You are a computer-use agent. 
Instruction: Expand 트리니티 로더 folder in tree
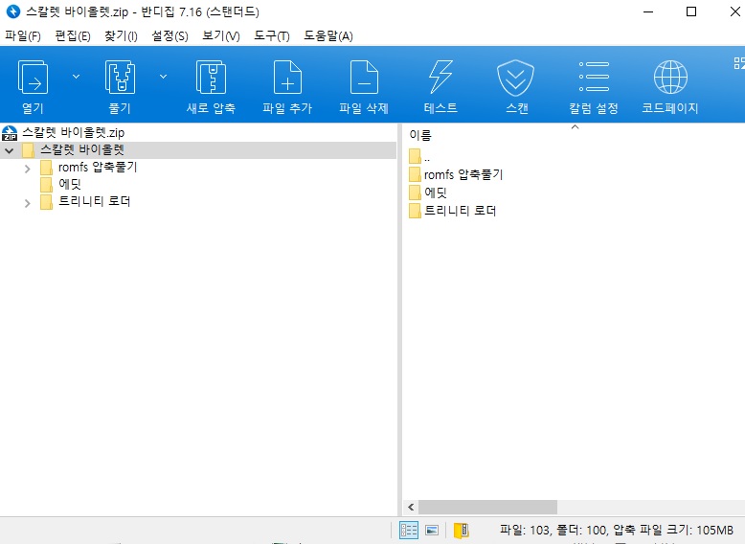pyautogui.click(x=27, y=203)
